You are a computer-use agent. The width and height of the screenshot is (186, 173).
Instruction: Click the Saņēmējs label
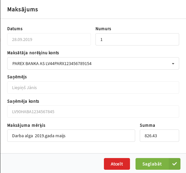17,77
